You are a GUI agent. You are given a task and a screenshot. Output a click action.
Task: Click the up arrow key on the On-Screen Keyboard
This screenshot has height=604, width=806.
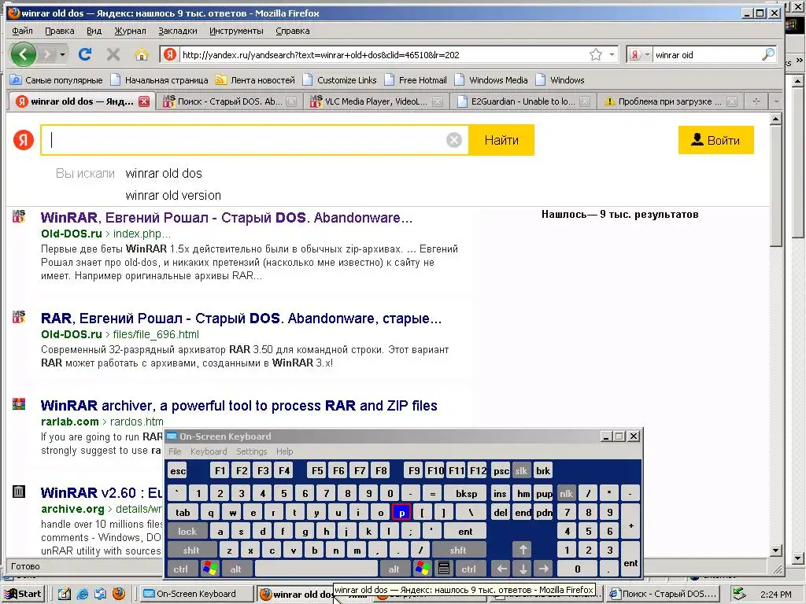pyautogui.click(x=523, y=550)
